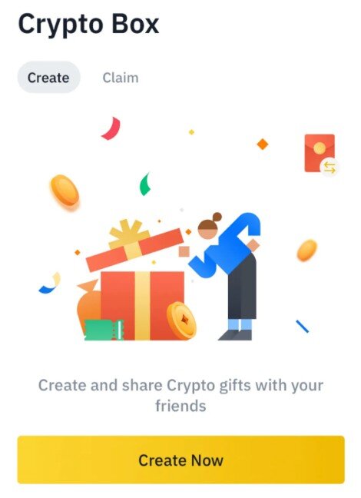Click the green ticket icon

tap(104, 330)
